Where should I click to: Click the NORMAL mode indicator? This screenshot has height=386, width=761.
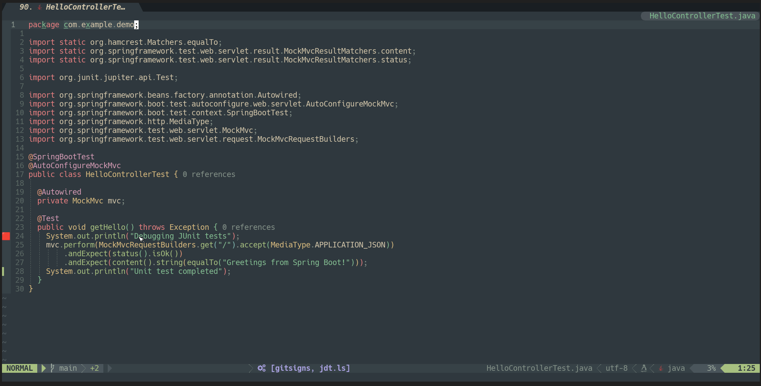(20, 368)
